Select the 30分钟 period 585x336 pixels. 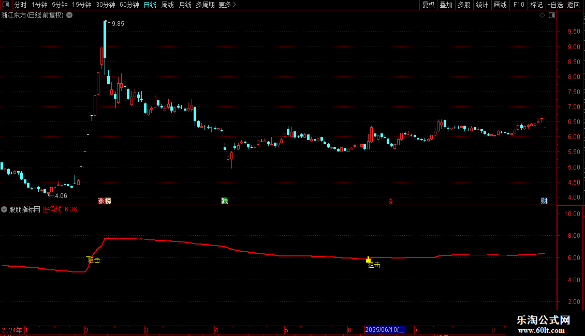click(x=106, y=5)
